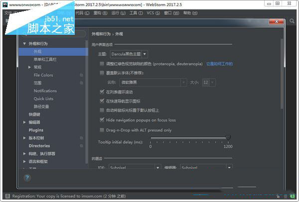Viewport: 299px width, 202px height.
Task: Open the font name dropdown
Action: point(153,82)
